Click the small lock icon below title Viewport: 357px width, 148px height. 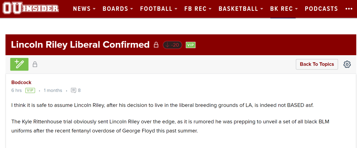point(35,64)
